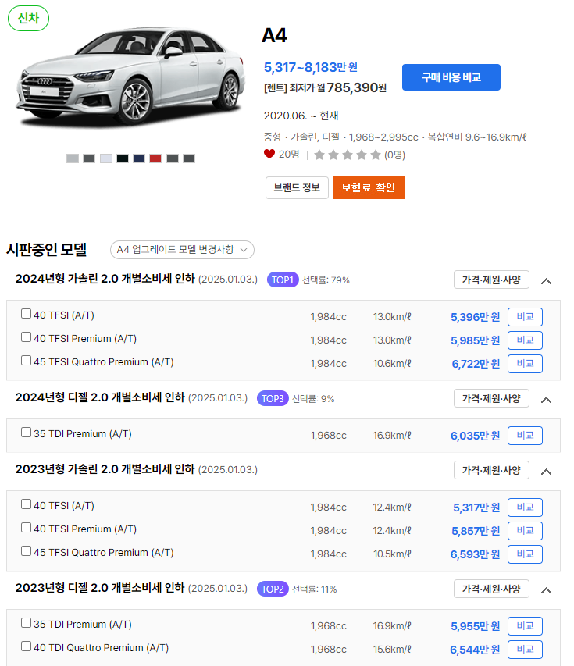Viewport: 574px width, 666px height.
Task: Click 비교 for the 6,544만 원 trim
Action: [525, 649]
